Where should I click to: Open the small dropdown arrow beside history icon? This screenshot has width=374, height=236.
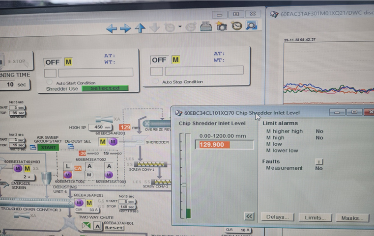click(180, 27)
